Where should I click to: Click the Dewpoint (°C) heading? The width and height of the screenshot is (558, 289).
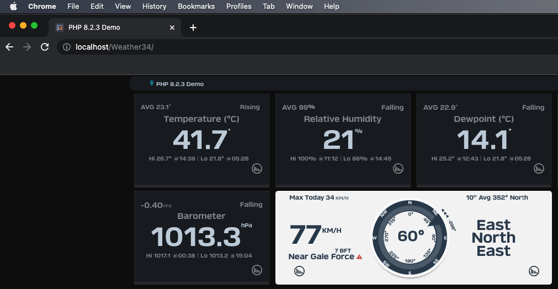click(x=483, y=119)
